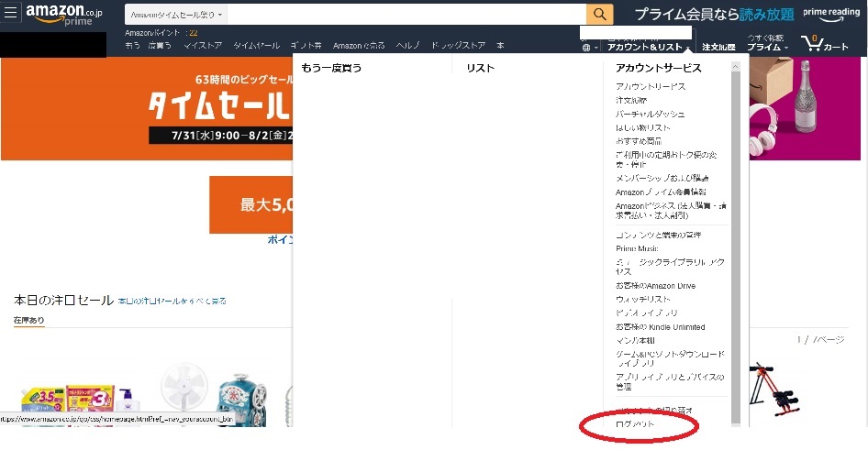Select 注文履歴 in the account menu list
The width and height of the screenshot is (868, 450).
[x=631, y=100]
